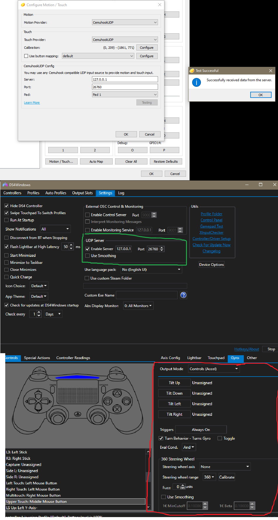The width and height of the screenshot is (278, 520).
Task: Click the Hotkeys/About link
Action: point(246,349)
